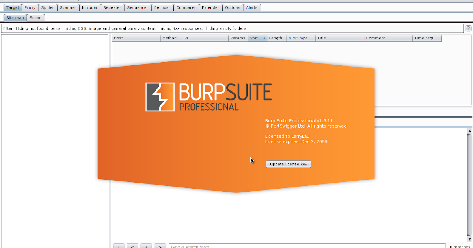This screenshot has width=473, height=248.
Task: Click the vertical scrollbar of response pane
Action: tap(469, 184)
